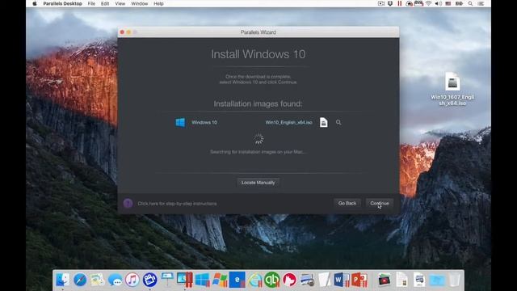Image resolution: width=517 pixels, height=291 pixels.
Task: Open Notification Center icon
Action: click(481, 3)
